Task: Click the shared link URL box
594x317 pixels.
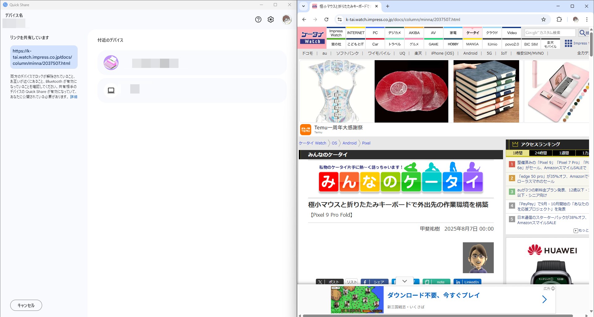Action: 44,57
